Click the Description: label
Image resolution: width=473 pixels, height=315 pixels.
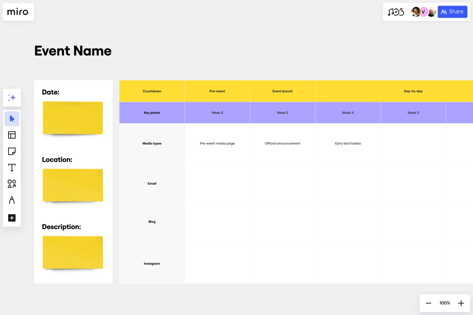click(x=61, y=227)
